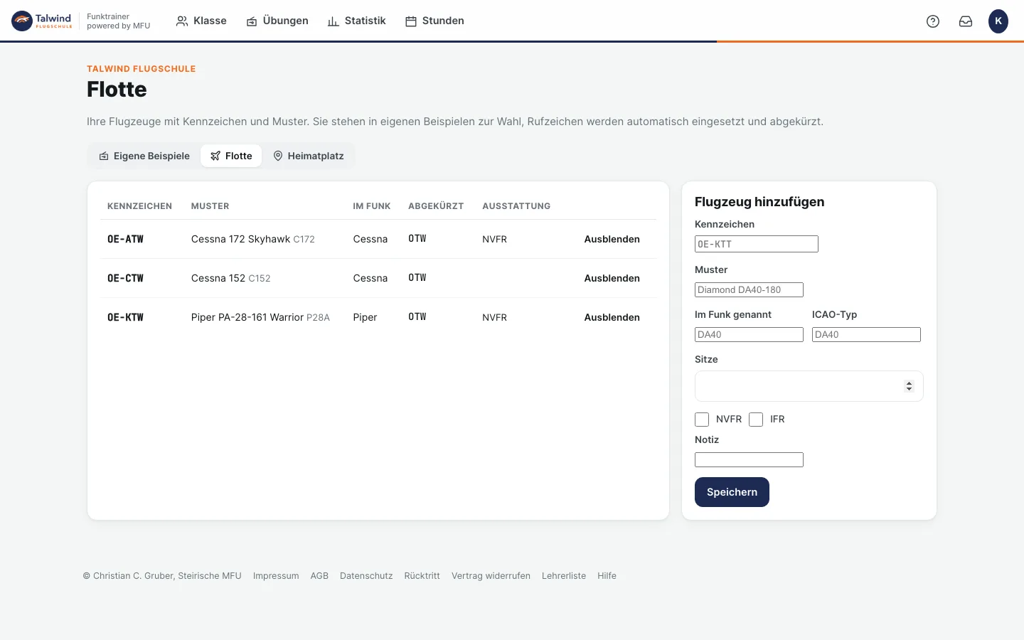The height and width of the screenshot is (640, 1024).
Task: Select the Flotte tab
Action: point(231,156)
